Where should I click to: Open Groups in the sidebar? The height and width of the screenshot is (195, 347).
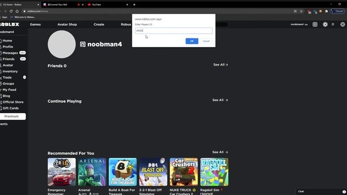(8, 83)
